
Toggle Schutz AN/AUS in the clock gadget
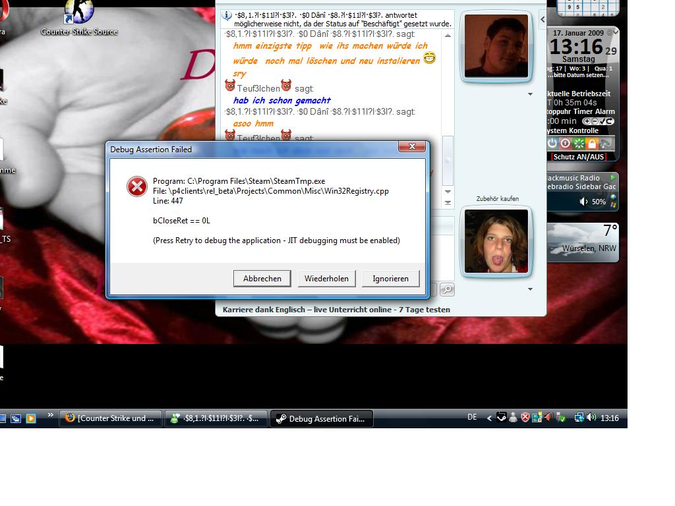coord(578,157)
